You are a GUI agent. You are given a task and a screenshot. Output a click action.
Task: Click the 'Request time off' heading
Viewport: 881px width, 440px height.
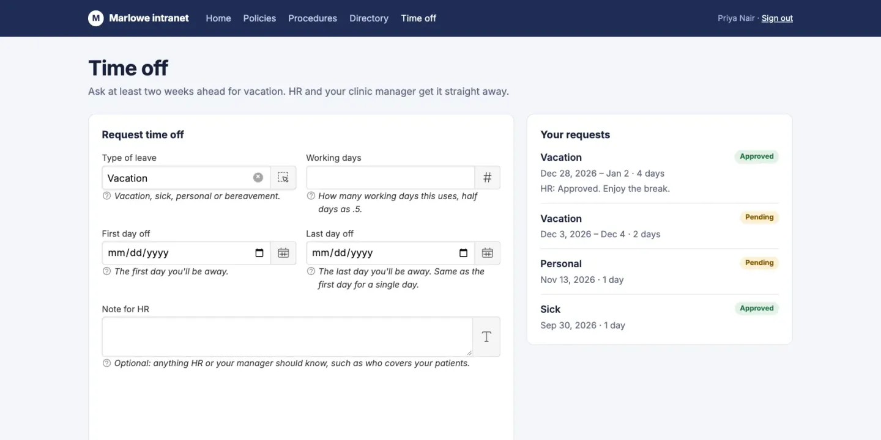click(143, 135)
